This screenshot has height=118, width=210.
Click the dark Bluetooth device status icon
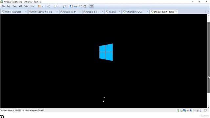pos(191,110)
